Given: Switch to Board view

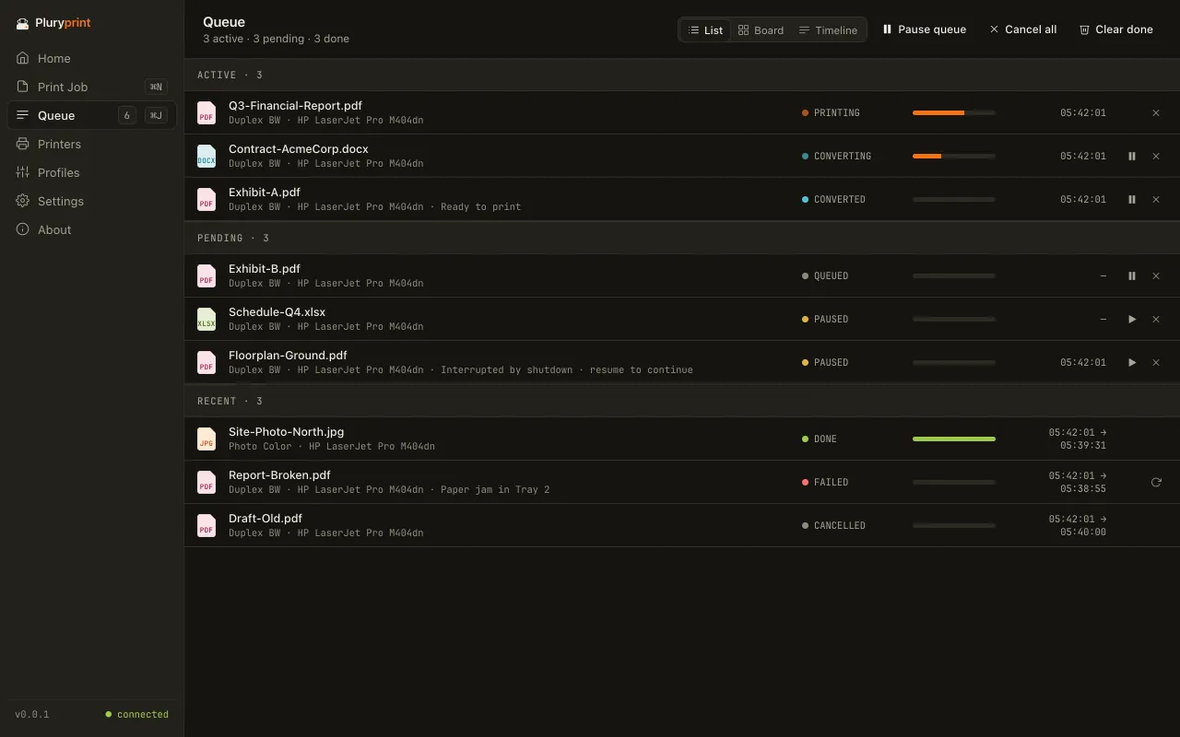Looking at the screenshot, I should (761, 30).
